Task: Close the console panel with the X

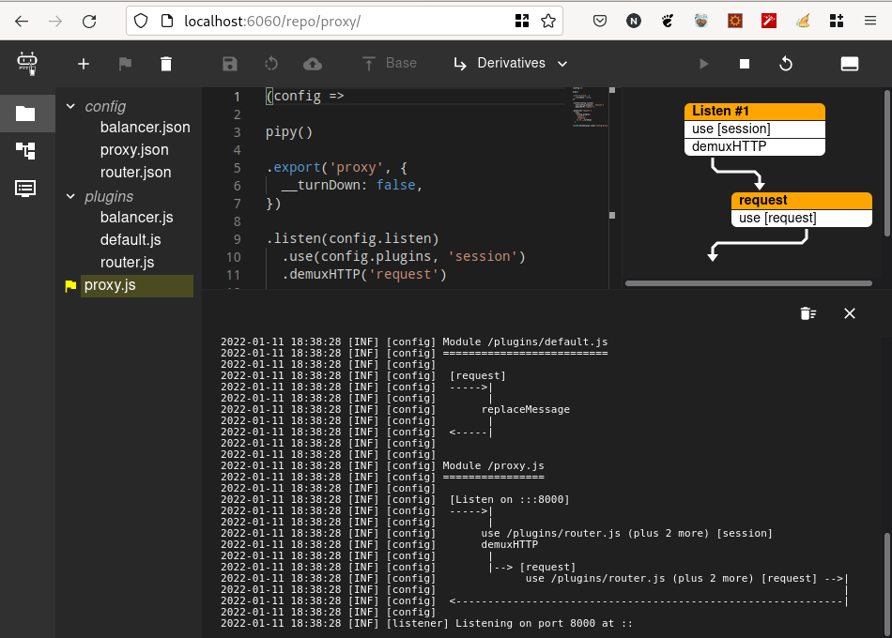Action: click(x=850, y=313)
